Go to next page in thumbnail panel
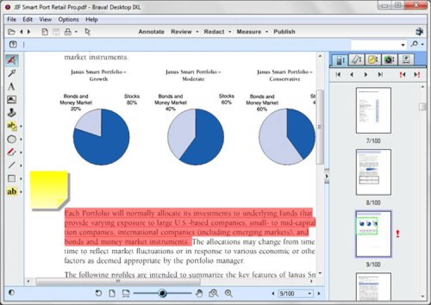 click(x=366, y=75)
